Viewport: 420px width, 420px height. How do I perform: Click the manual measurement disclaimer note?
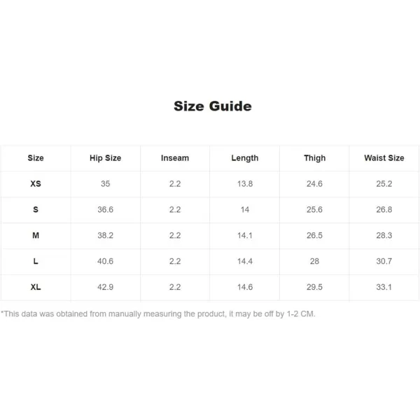(x=158, y=314)
